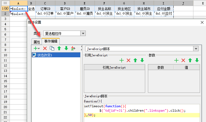The height and width of the screenshot is (122, 206).
Task: Expand the event list panel rightwards
Action: tap(82, 50)
